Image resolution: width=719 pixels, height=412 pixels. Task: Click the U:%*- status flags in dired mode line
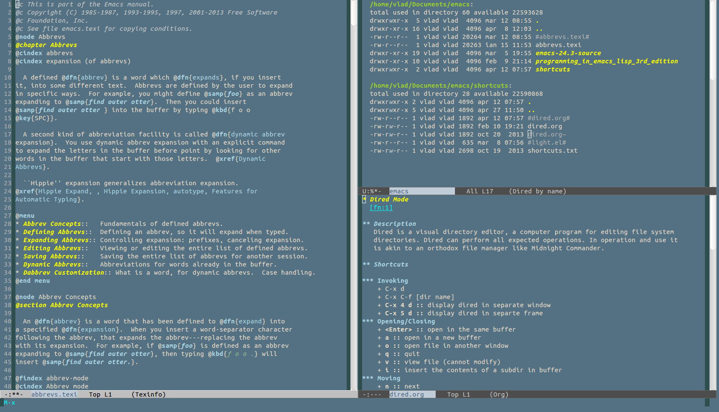tap(371, 191)
